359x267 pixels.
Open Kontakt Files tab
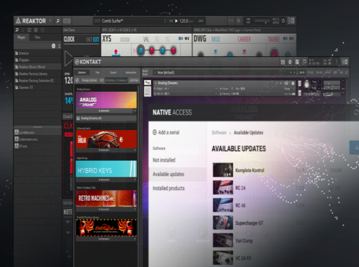98,72
